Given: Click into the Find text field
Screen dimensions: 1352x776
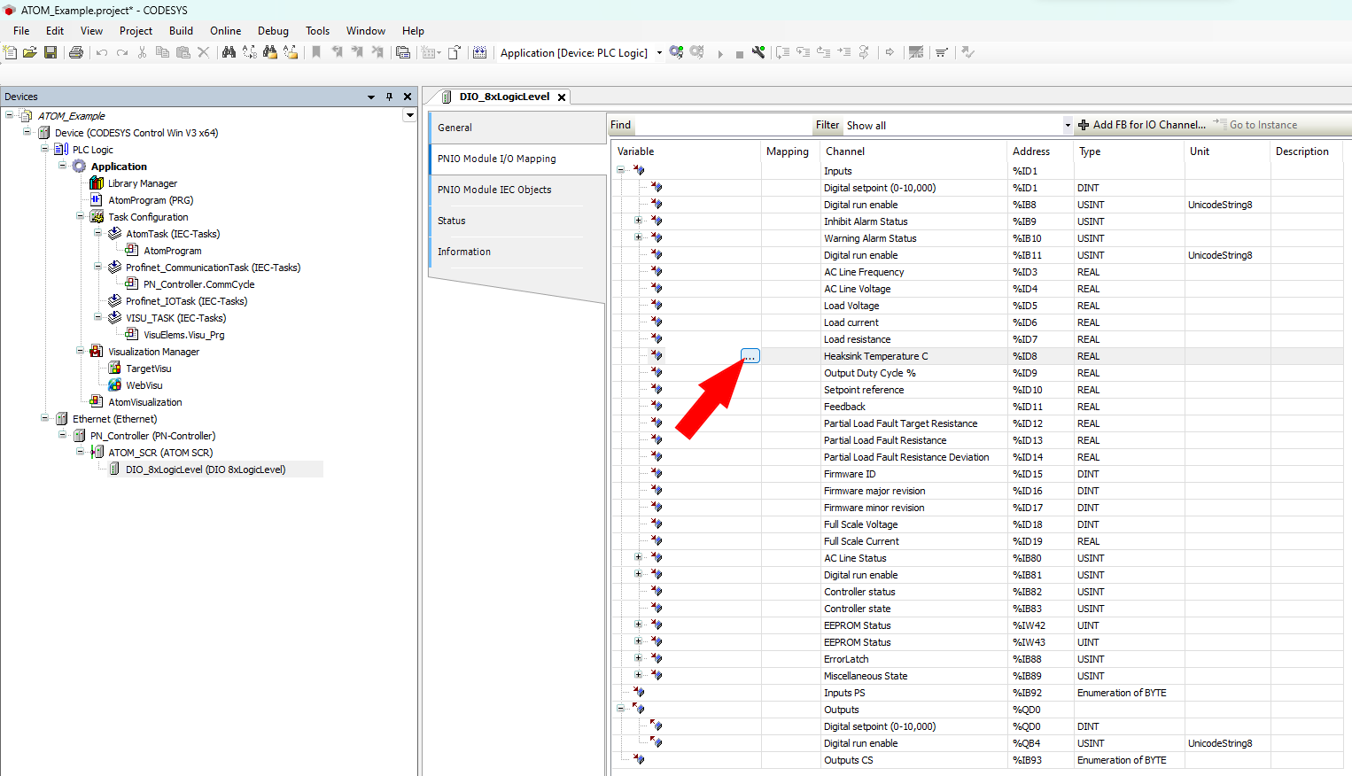Looking at the screenshot, I should 722,126.
